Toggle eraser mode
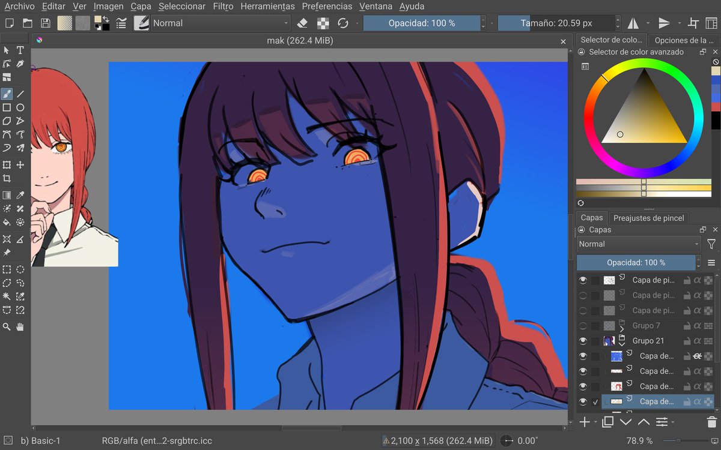Viewport: 721px width, 450px height. pyautogui.click(x=303, y=23)
